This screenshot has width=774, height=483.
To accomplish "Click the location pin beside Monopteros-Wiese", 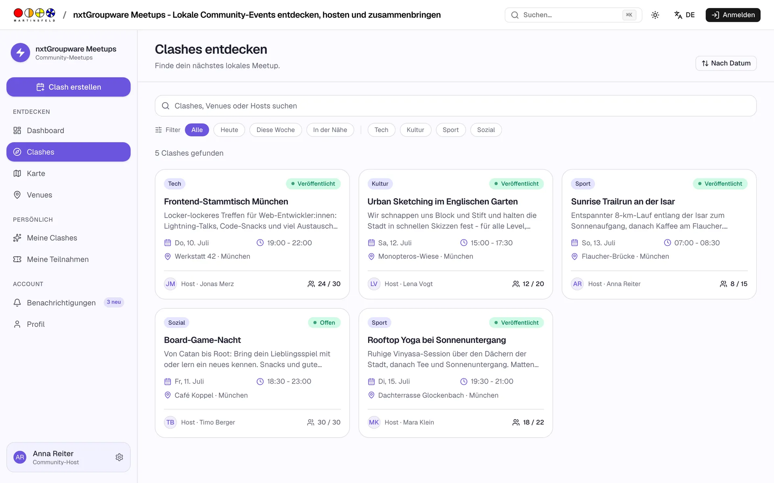I will (371, 256).
